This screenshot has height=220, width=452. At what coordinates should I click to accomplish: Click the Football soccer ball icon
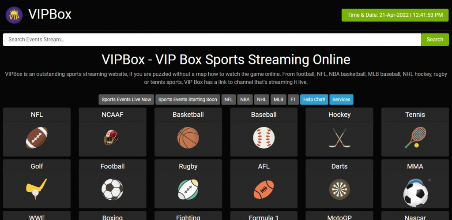[113, 189]
